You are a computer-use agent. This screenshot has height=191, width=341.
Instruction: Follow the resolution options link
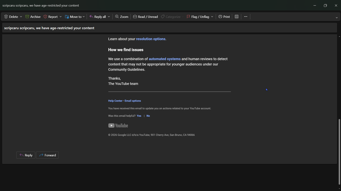click(x=150, y=39)
